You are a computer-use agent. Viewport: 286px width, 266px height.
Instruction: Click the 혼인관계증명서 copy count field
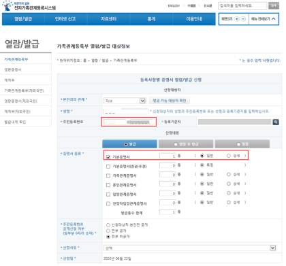pos(168,184)
